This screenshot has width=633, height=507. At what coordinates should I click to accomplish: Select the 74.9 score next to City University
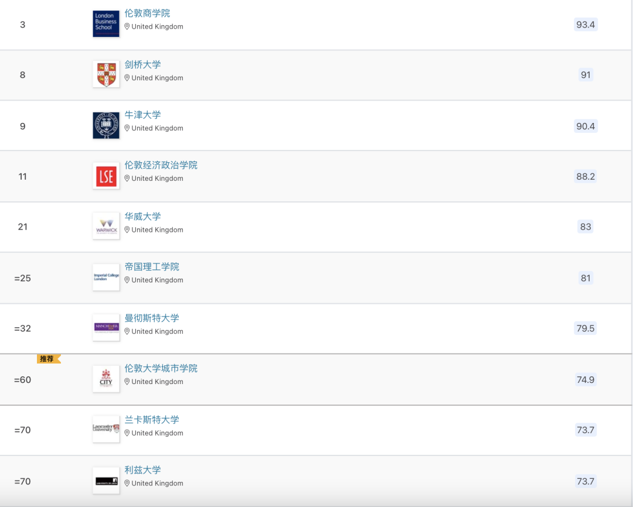coord(586,379)
